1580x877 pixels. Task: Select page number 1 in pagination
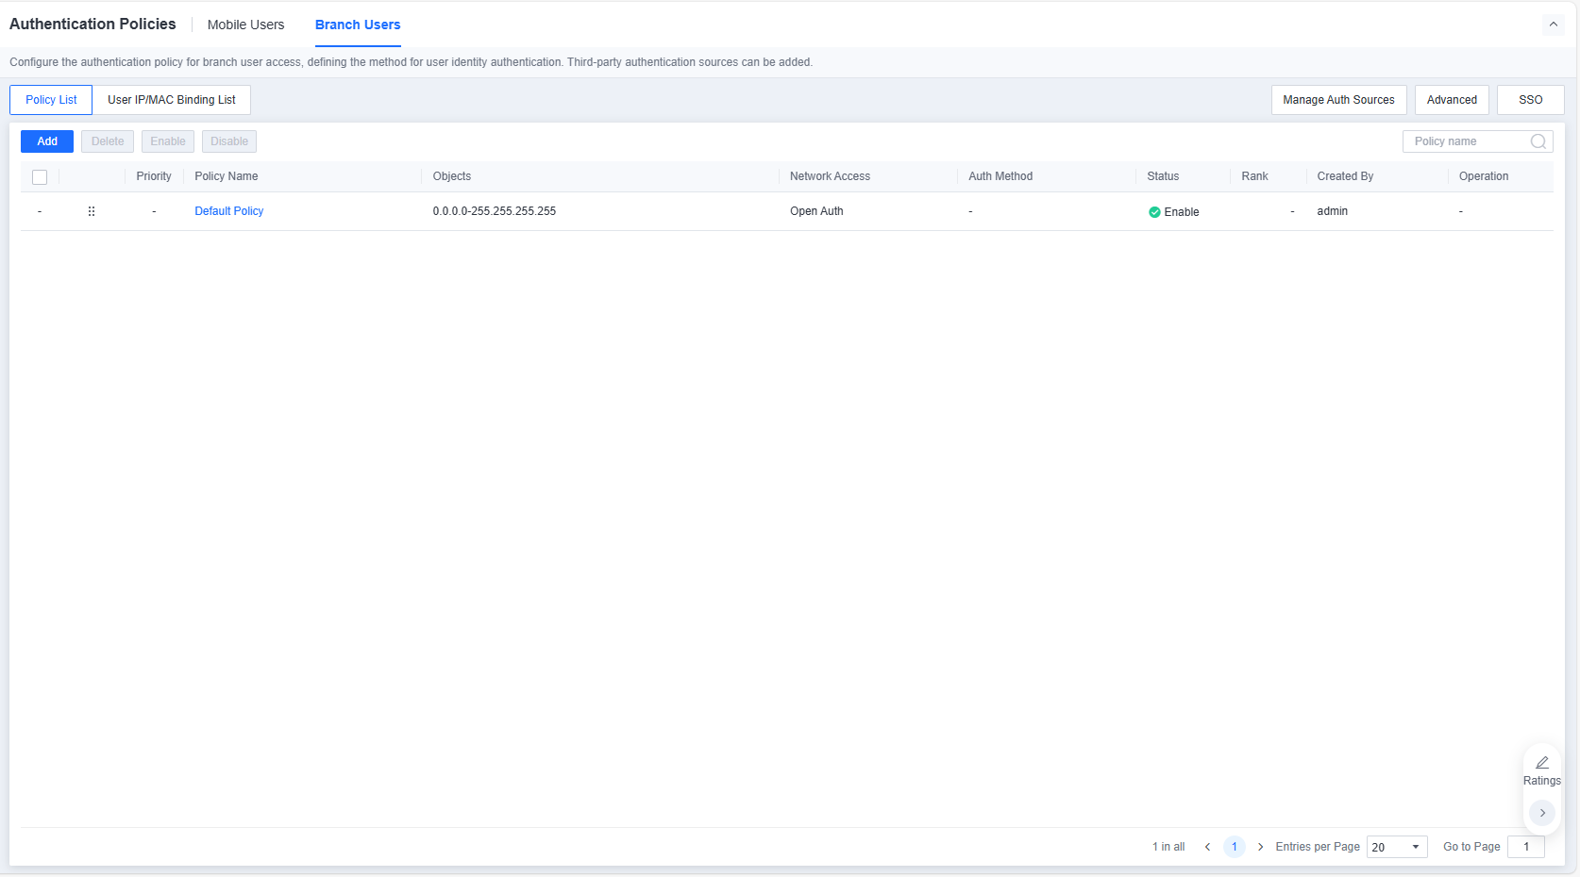click(x=1234, y=847)
